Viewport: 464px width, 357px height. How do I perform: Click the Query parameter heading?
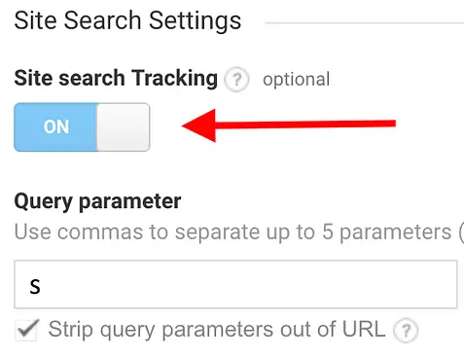point(97,201)
